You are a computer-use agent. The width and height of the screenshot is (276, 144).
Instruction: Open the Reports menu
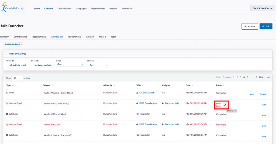(x=113, y=8)
